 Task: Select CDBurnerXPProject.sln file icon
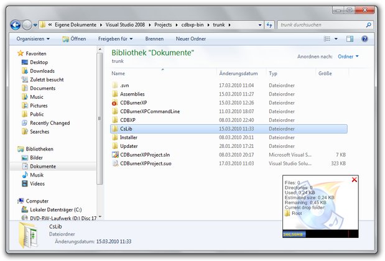[x=115, y=155]
